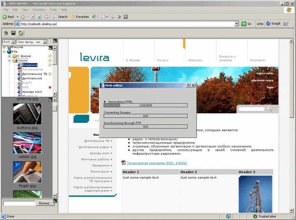Select the cables.jpg thumbnail
Viewport: 296px width, 220px height.
(27, 143)
